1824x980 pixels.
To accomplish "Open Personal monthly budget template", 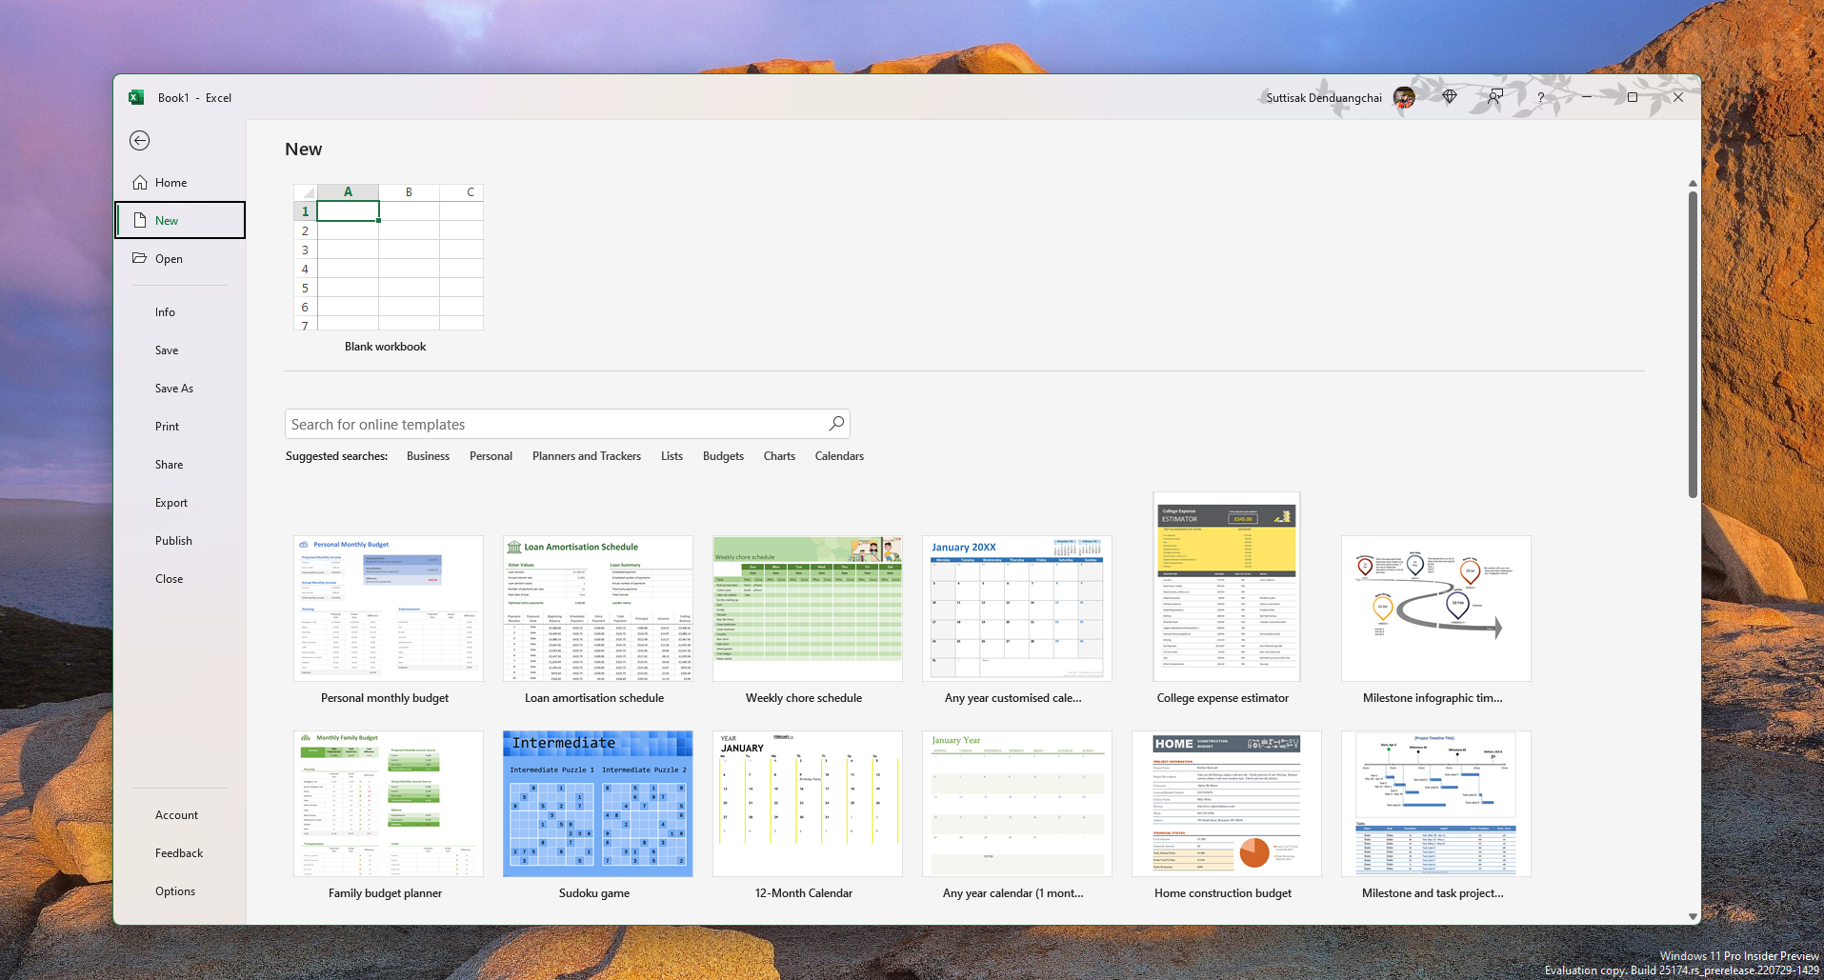I will [x=389, y=609].
